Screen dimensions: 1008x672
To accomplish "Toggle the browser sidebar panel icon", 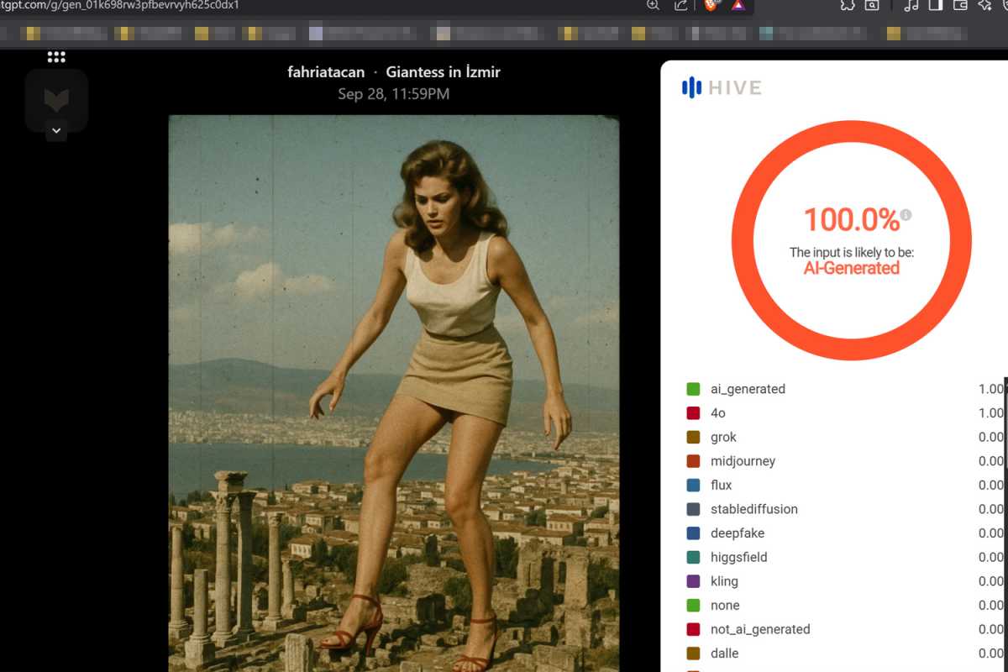I will 936,5.
